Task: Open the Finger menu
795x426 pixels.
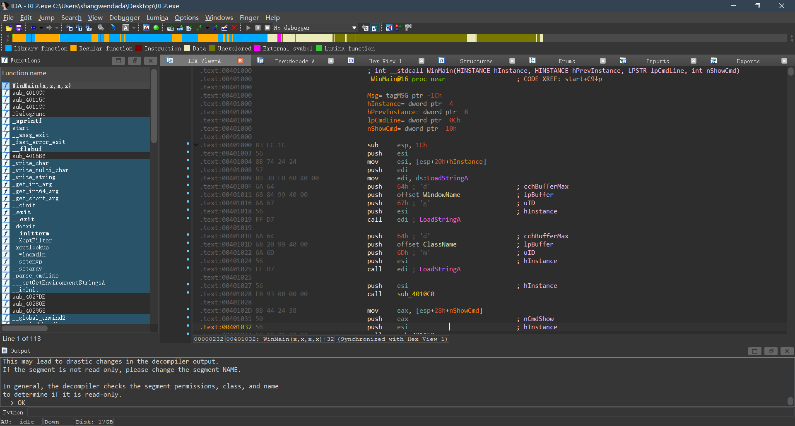Action: (249, 17)
